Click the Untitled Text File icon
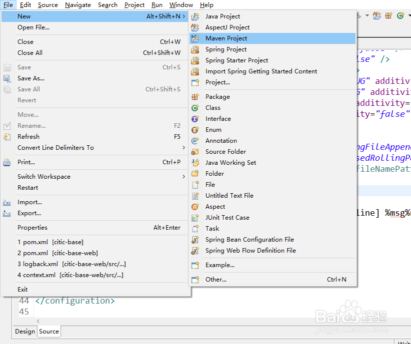The width and height of the screenshot is (411, 344). tap(195, 196)
